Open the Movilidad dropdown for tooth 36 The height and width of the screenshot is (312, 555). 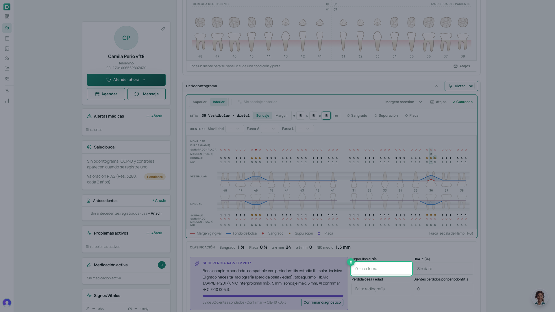234,129
